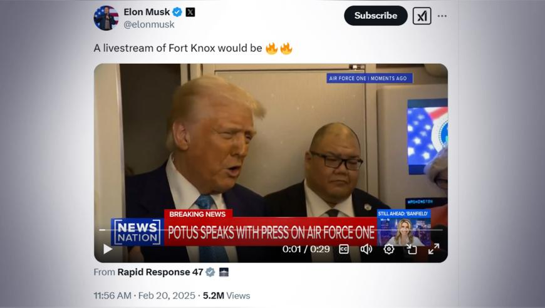Open the video in picture-in-picture

(x=412, y=249)
